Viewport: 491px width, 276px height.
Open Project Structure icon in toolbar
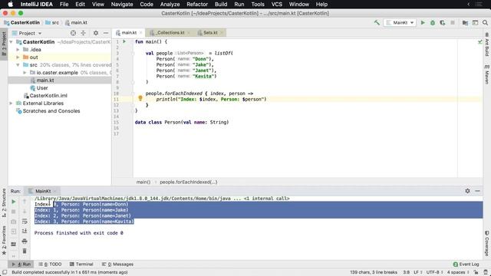(x=466, y=22)
